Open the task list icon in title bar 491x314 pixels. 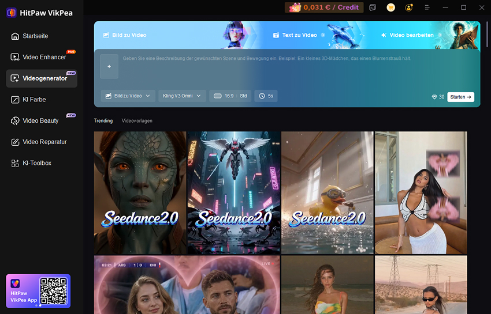pyautogui.click(x=373, y=7)
